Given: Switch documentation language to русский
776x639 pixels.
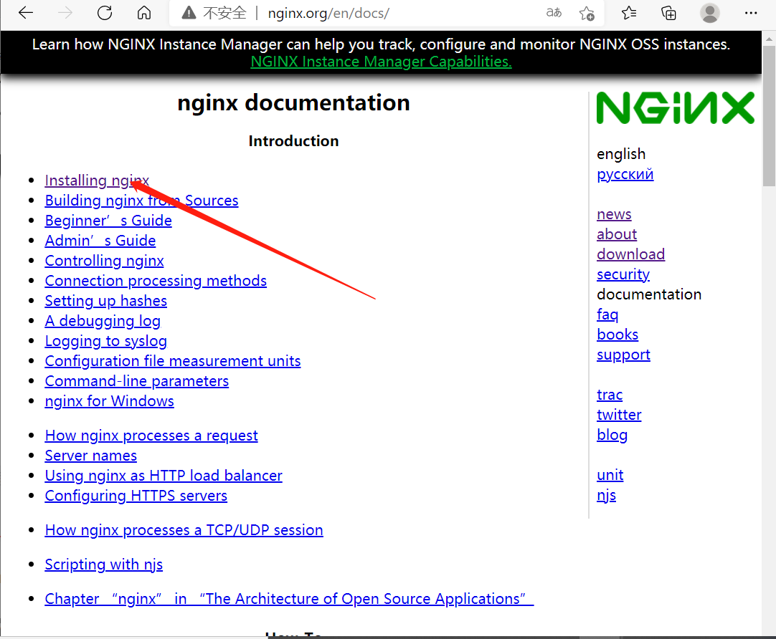Looking at the screenshot, I should 625,174.
